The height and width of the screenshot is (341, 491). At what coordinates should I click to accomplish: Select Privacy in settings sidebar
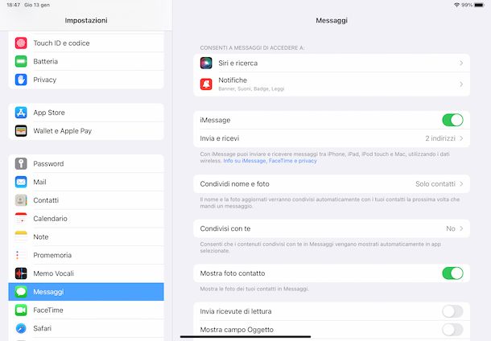[86, 80]
